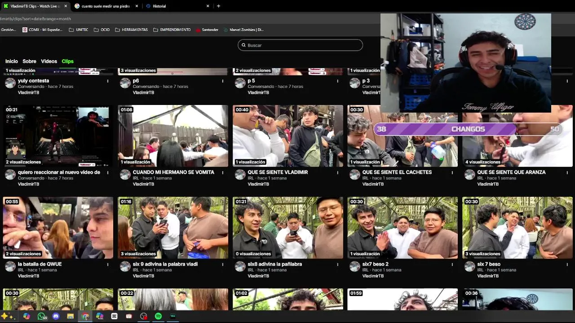This screenshot has width=575, height=323.
Task: Open WhatsApp from the taskbar
Action: tap(41, 316)
